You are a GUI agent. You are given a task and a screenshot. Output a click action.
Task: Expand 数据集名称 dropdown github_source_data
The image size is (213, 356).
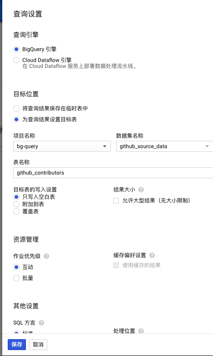164,146
